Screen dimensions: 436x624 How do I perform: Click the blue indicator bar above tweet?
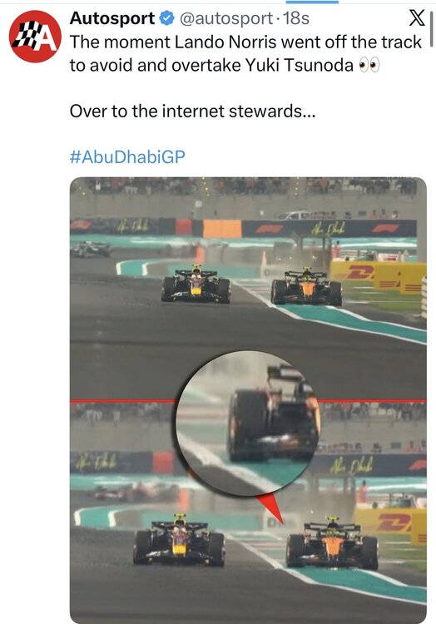tap(313, 2)
